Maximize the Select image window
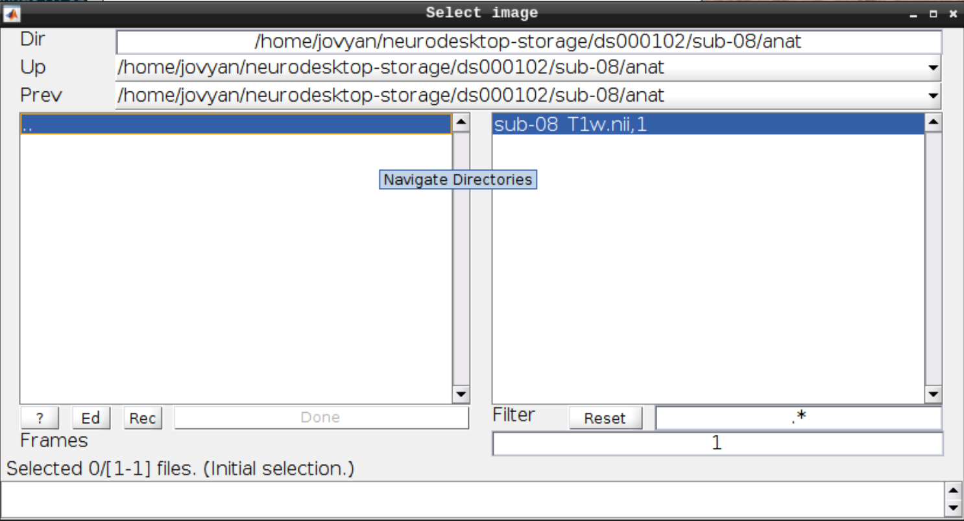 [933, 14]
